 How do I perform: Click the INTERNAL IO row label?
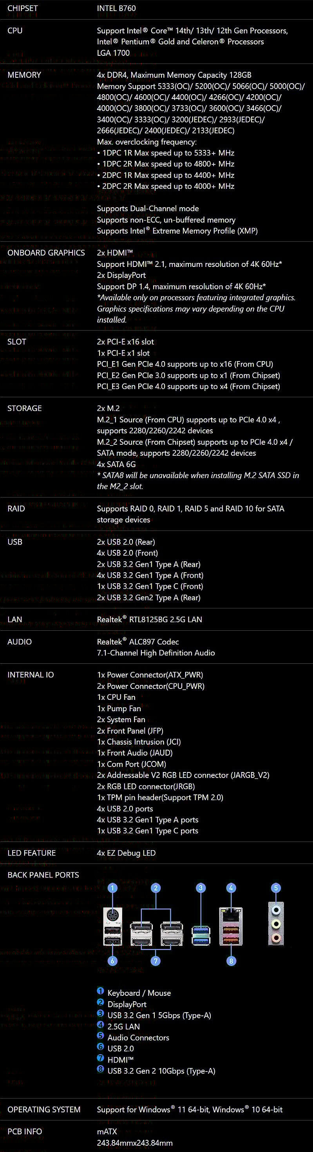tap(31, 675)
